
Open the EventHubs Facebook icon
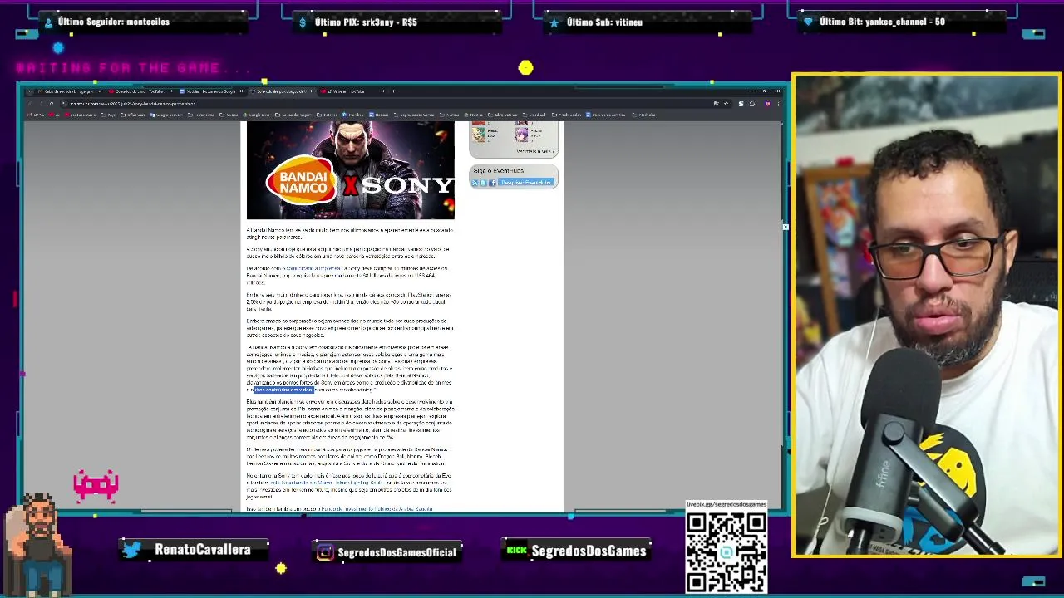[492, 183]
